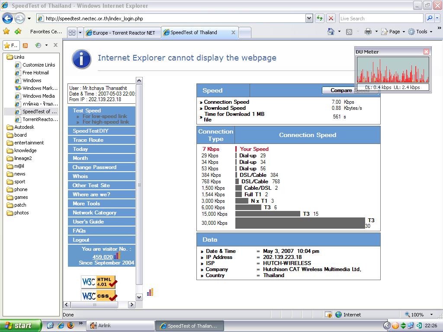Viewport: 443px width, 332px height.
Task: Open the History view dropdown arrow
Action: coord(46,45)
